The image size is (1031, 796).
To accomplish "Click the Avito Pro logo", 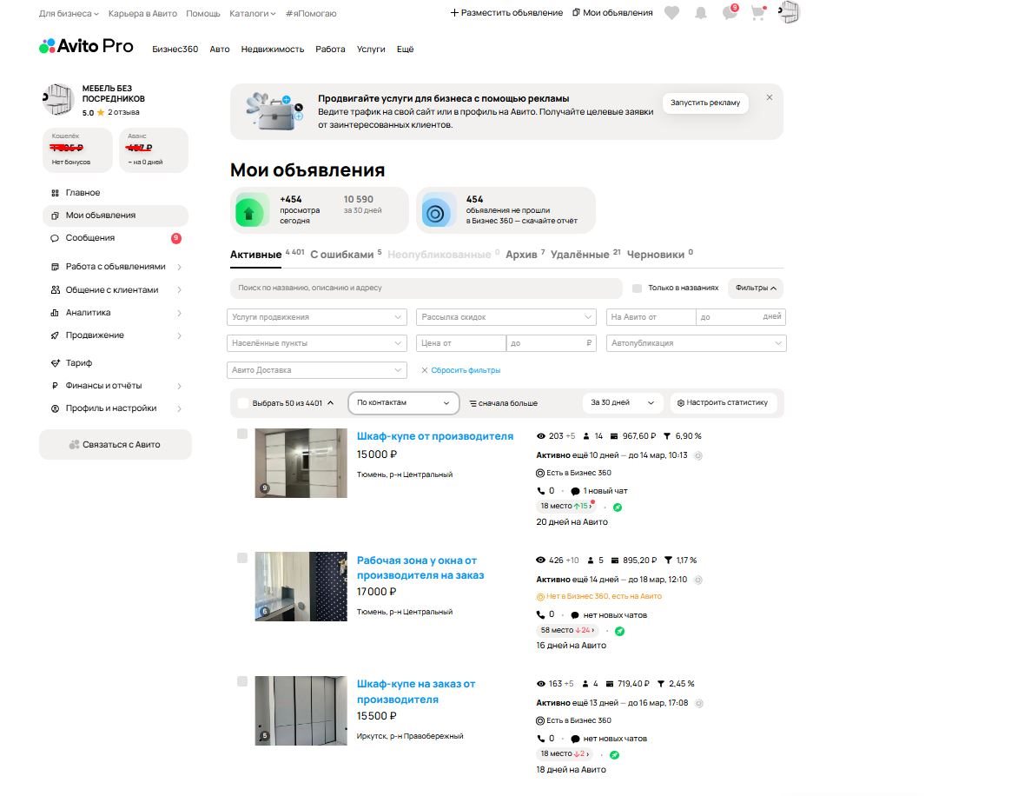I will (86, 46).
